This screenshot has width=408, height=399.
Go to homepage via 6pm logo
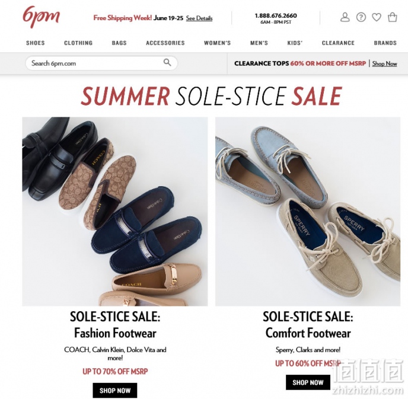pos(41,16)
